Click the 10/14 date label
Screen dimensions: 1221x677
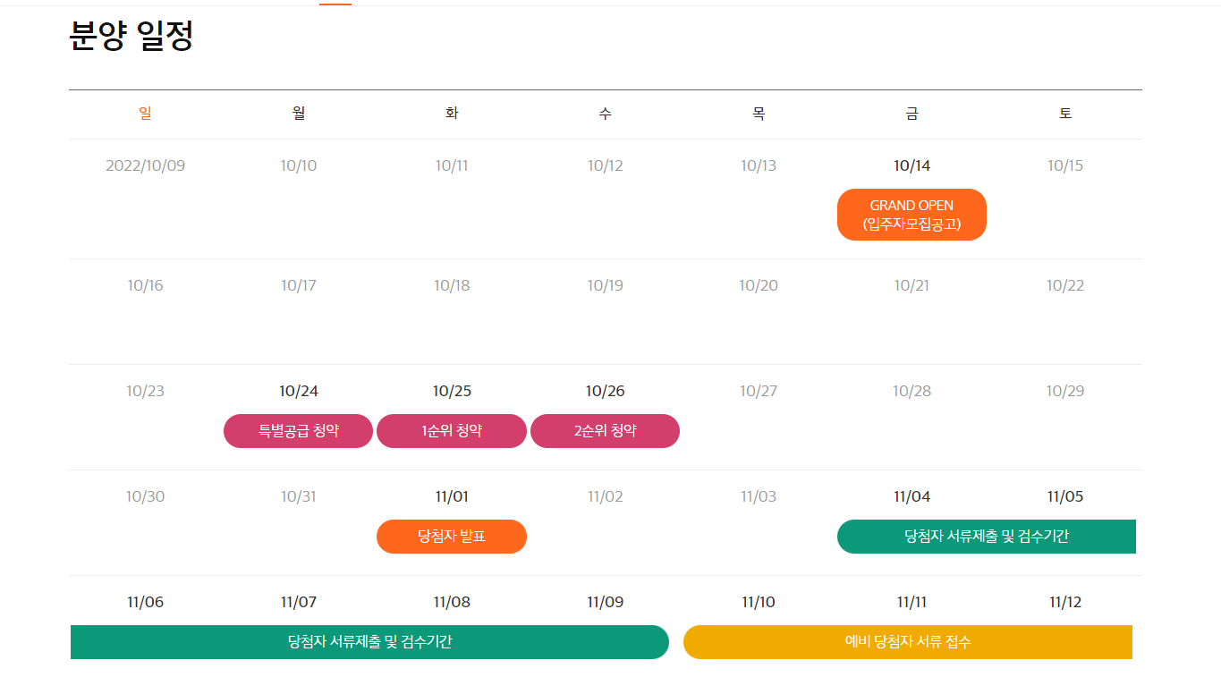tap(912, 165)
